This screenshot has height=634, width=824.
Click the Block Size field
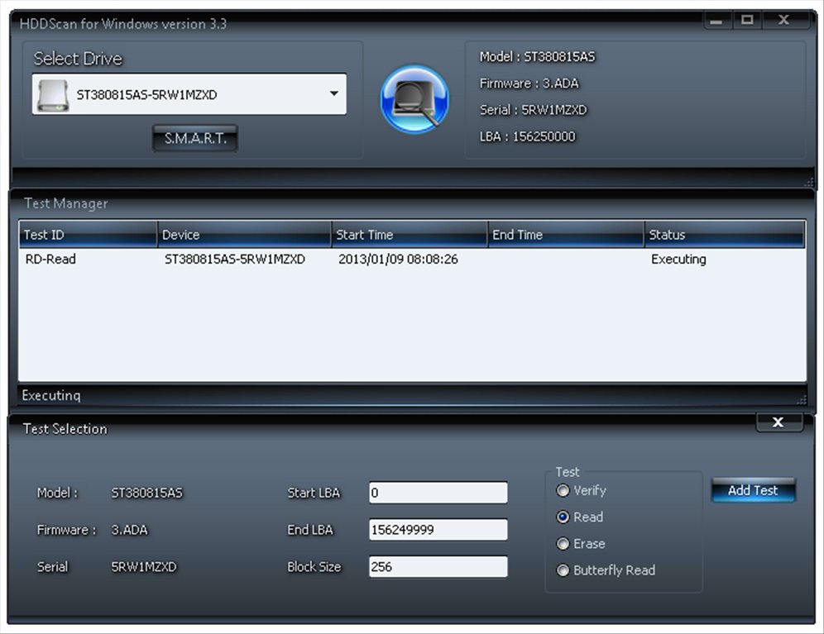point(438,567)
